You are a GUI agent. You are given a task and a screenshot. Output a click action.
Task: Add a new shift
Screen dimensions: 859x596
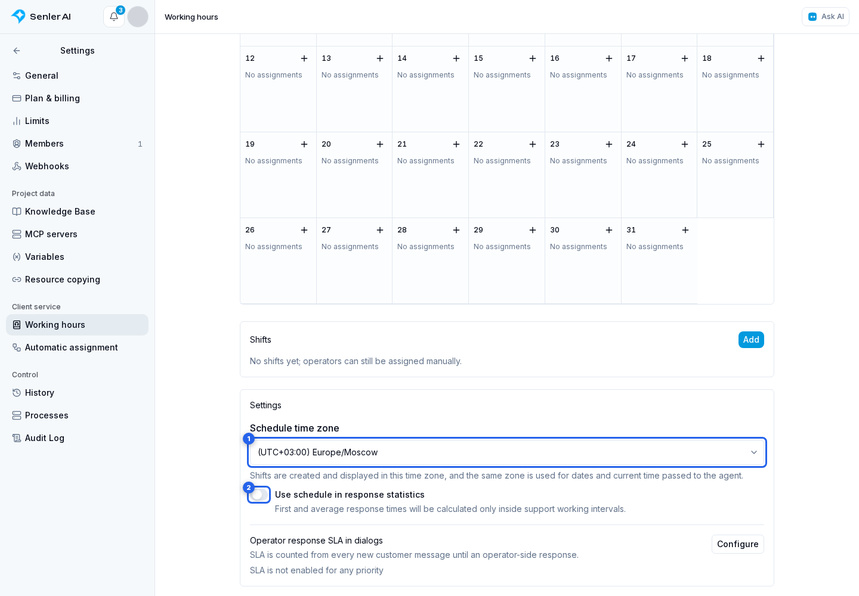pos(751,340)
